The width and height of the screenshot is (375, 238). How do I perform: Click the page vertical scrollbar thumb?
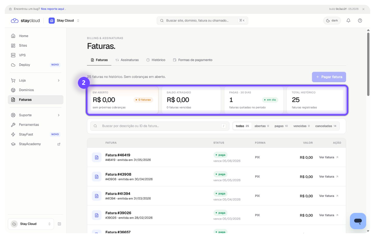point(368,64)
